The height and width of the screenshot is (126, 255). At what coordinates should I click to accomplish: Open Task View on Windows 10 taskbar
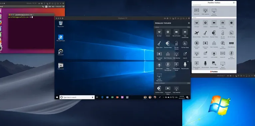[97, 97]
